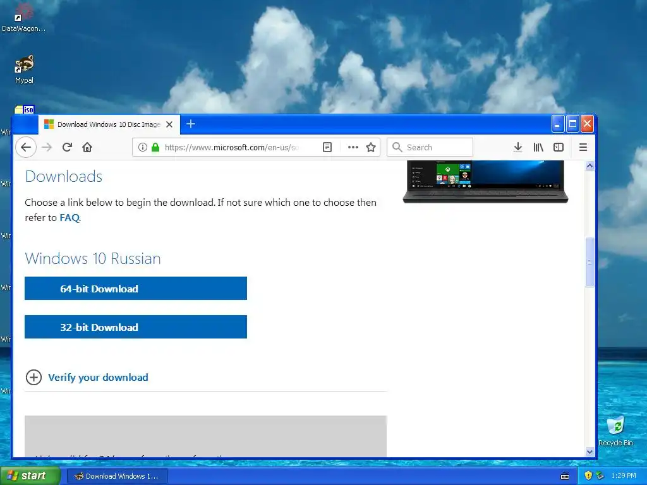Close the Download Windows 10 tab
Viewport: 647px width, 485px height.
[x=169, y=124]
